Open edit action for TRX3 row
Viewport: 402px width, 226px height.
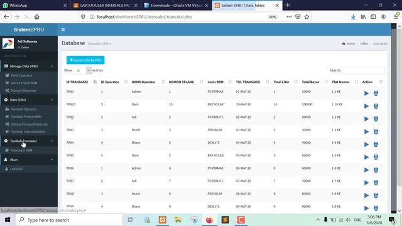click(x=366, y=132)
